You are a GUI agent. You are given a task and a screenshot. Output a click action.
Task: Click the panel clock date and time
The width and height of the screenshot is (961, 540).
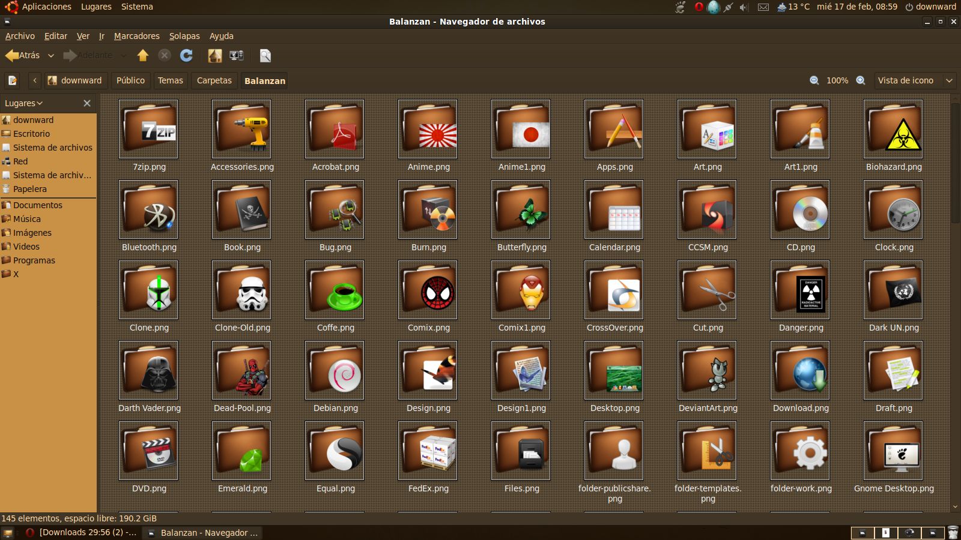(x=857, y=7)
